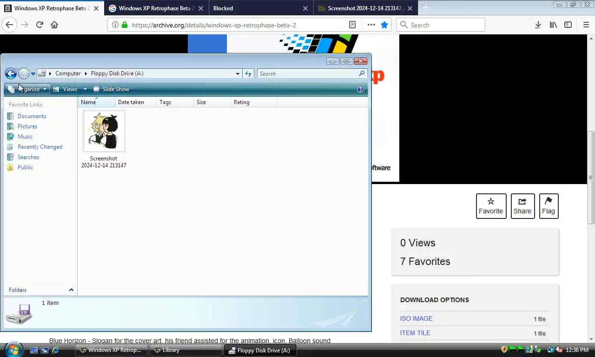
Task: Open the Windows Start orb
Action: [x=13, y=350]
